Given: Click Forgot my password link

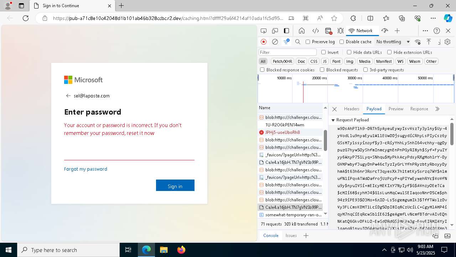Looking at the screenshot, I should [x=85, y=169].
